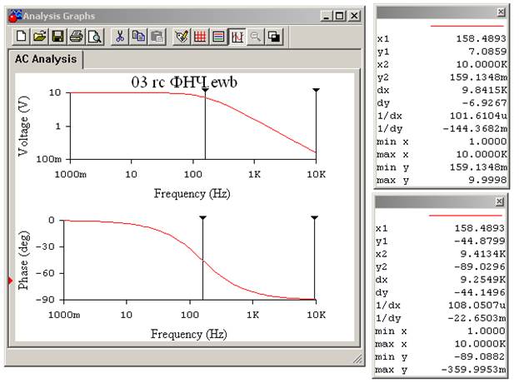This screenshot has width=519, height=383.
Task: Click the max y value -359.9953m
Action: (473, 370)
